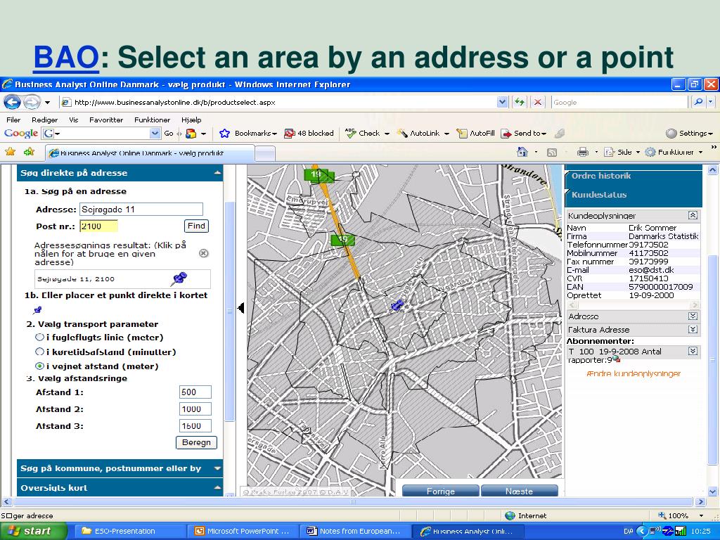The image size is (720, 540).
Task: Close the address search result with the x icon
Action: (x=203, y=253)
